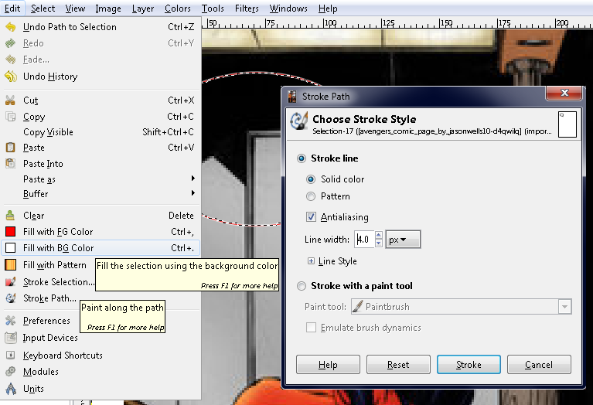Viewport: 593px width, 405px height.
Task: Click the Stroke button
Action: pyautogui.click(x=469, y=365)
